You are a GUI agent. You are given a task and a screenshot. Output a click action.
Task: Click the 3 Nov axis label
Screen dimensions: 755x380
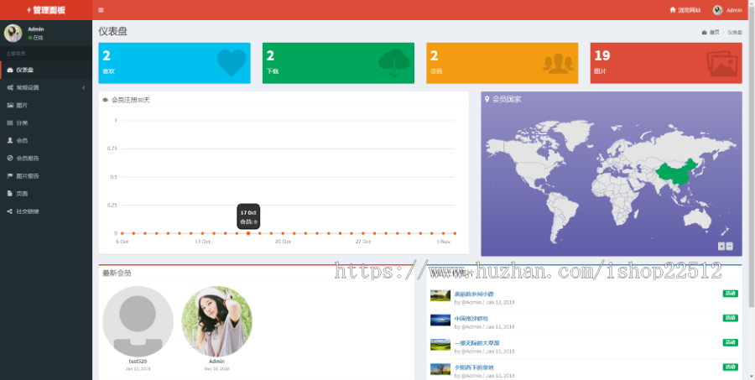pyautogui.click(x=443, y=242)
